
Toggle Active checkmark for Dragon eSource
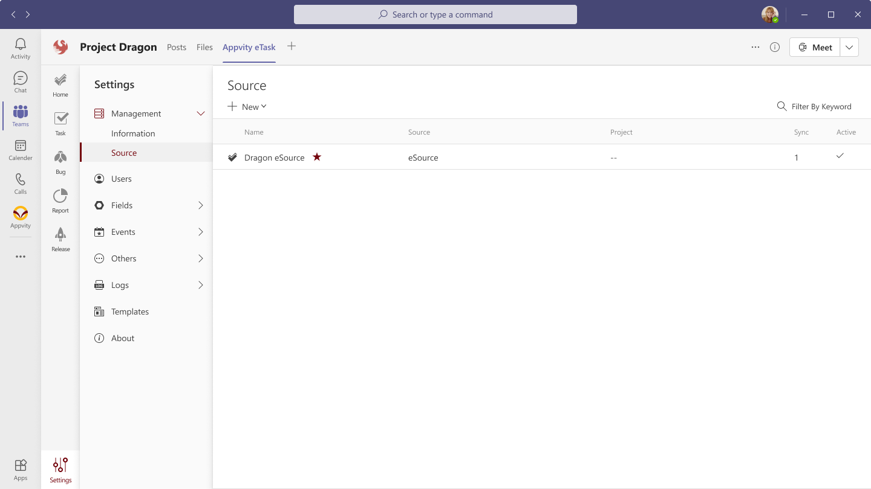840,156
